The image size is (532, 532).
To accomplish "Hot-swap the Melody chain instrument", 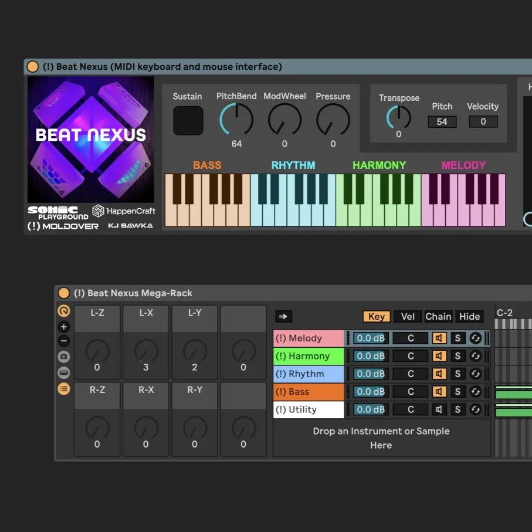I will 476,338.
